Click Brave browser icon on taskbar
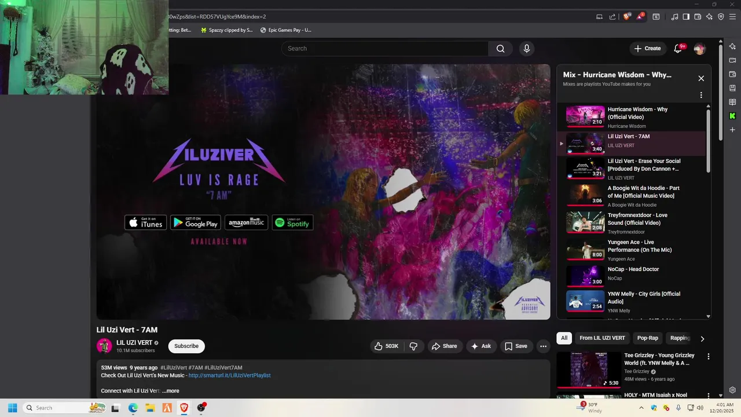The image size is (741, 417). [184, 408]
